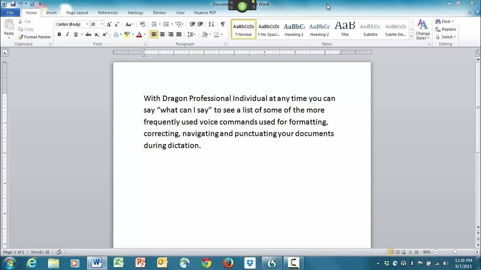481x270 pixels.
Task: Open the Font name dropdown
Action: [x=87, y=24]
